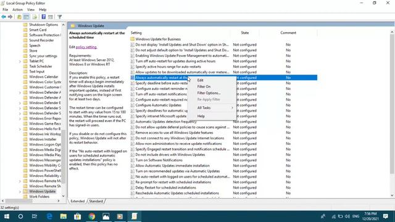Select Help in the context menu
The height and width of the screenshot is (222, 395).
[x=201, y=116]
